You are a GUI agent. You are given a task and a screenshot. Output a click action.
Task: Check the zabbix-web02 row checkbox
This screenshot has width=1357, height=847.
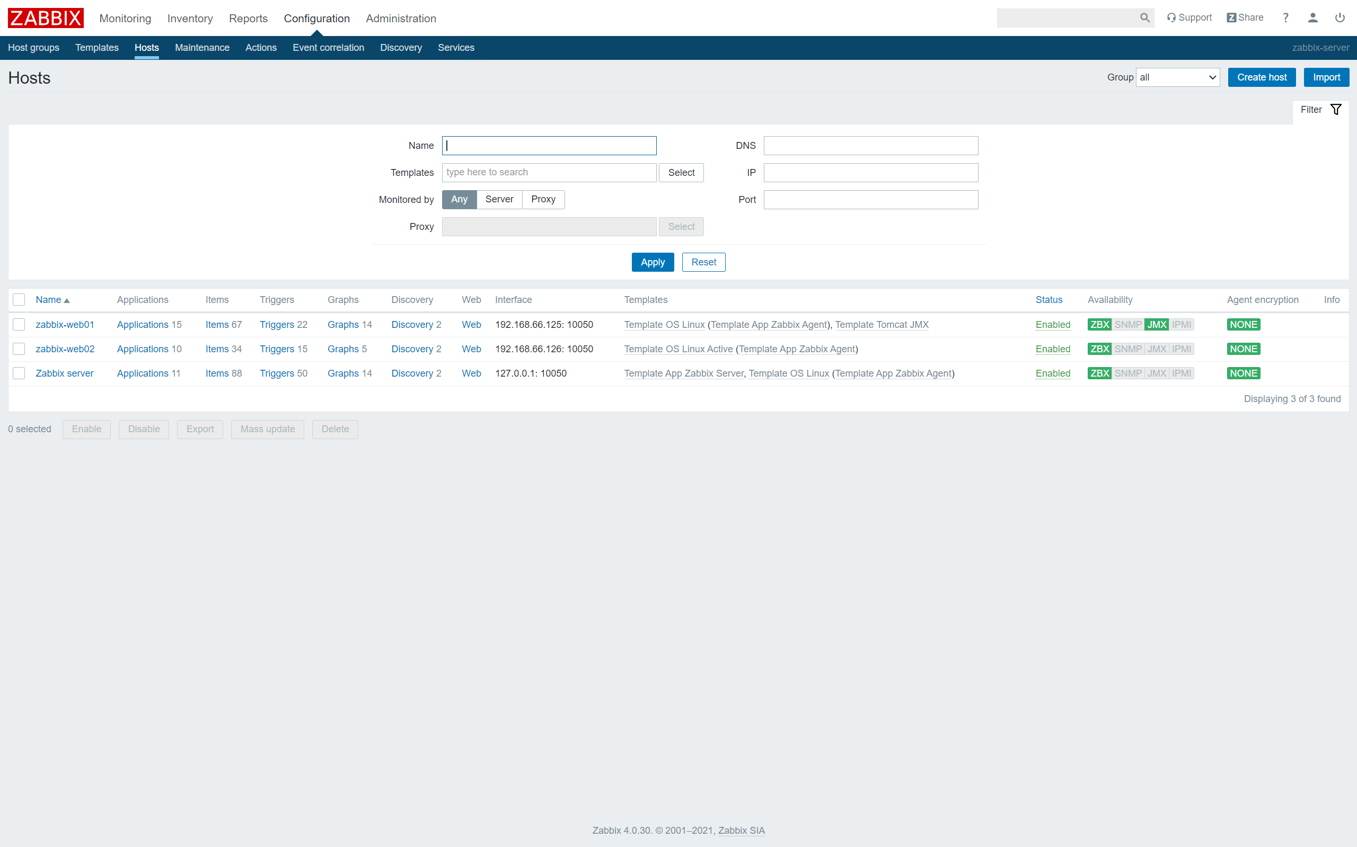[x=19, y=349]
